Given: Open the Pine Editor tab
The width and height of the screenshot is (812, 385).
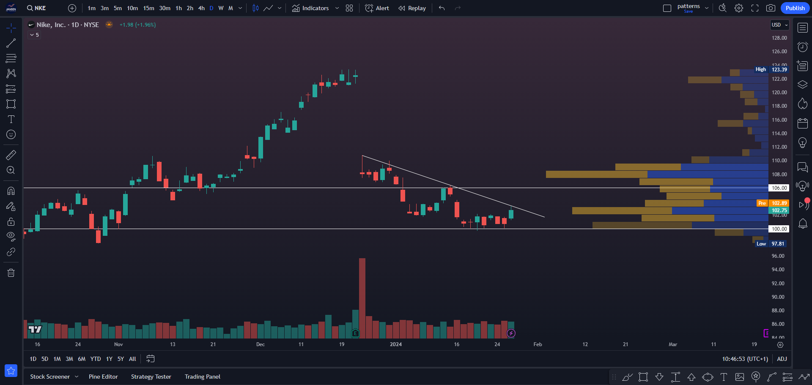Looking at the screenshot, I should (x=103, y=377).
